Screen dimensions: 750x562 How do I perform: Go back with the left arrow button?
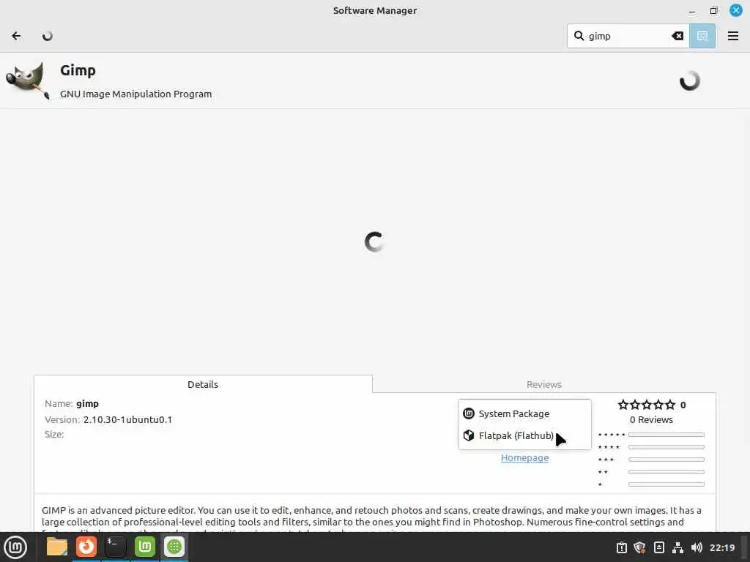pyautogui.click(x=16, y=36)
